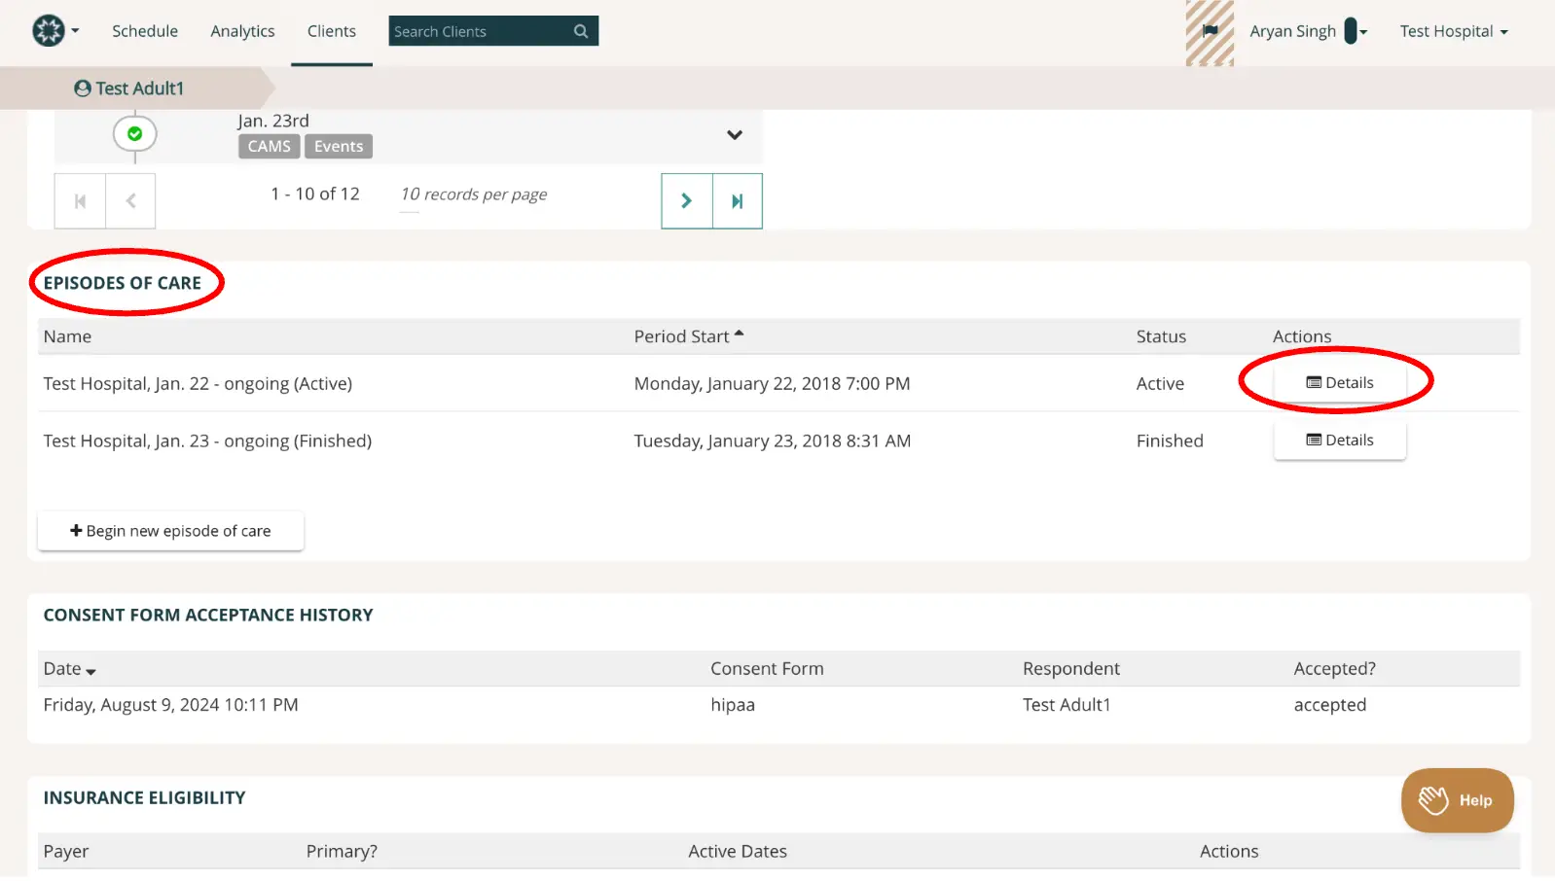Open Analytics menu item
Screen dimensions: 1555x881
coord(242,31)
